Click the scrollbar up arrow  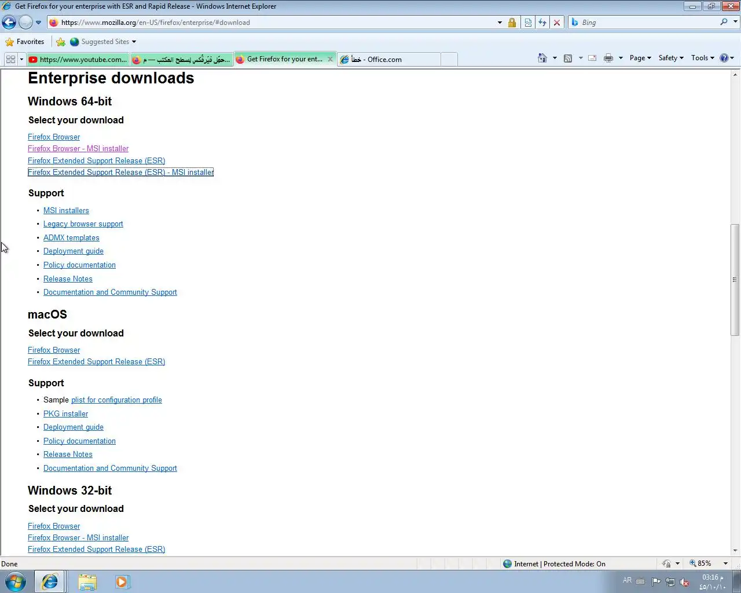pyautogui.click(x=735, y=75)
